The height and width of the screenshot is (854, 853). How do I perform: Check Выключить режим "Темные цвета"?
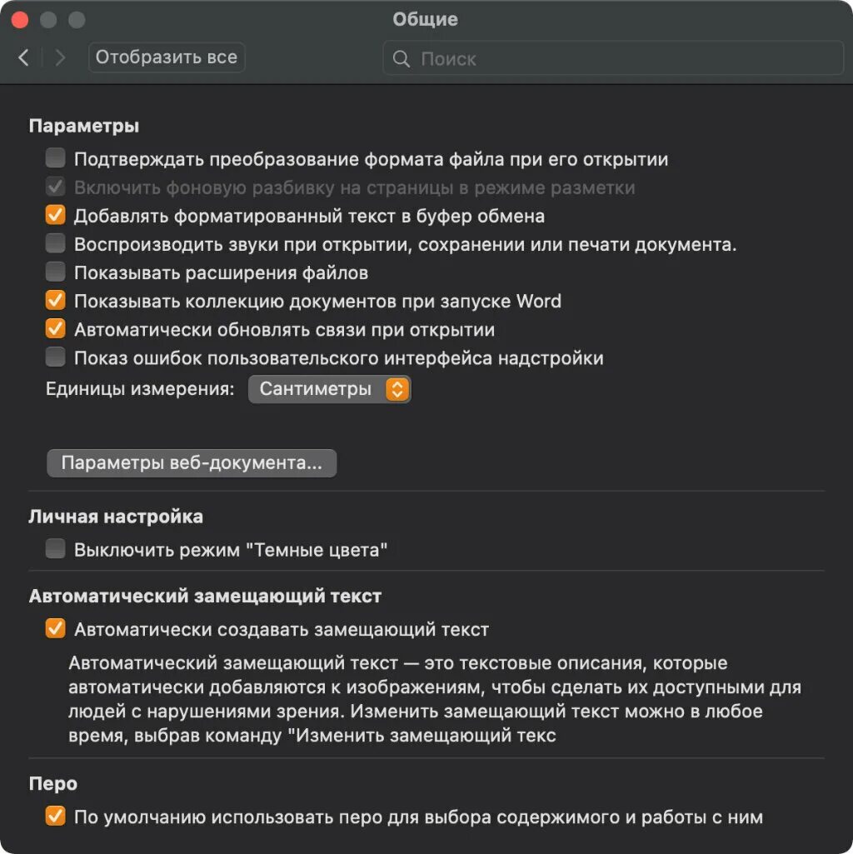[x=56, y=548]
